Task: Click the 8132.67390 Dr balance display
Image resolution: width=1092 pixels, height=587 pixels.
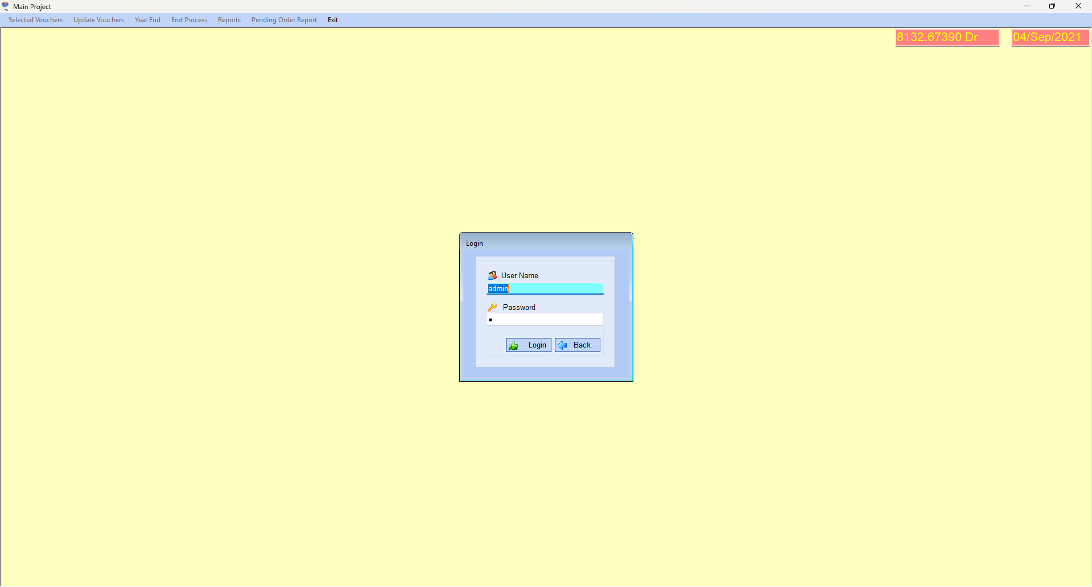Action: 947,38
